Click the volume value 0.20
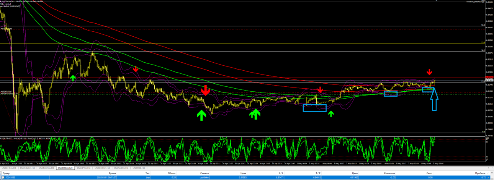Screen dimensions: 494x180 point(174,177)
